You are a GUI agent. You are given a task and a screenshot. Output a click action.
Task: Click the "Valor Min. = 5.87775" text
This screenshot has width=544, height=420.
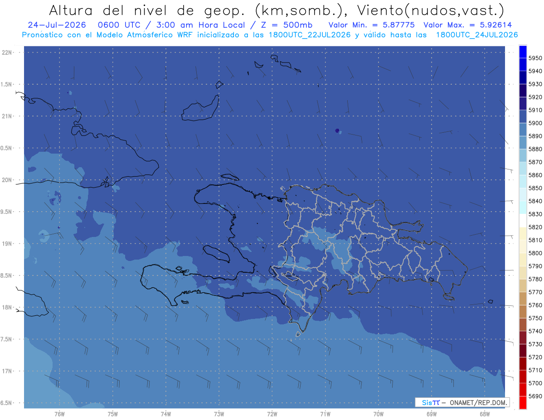coord(372,25)
